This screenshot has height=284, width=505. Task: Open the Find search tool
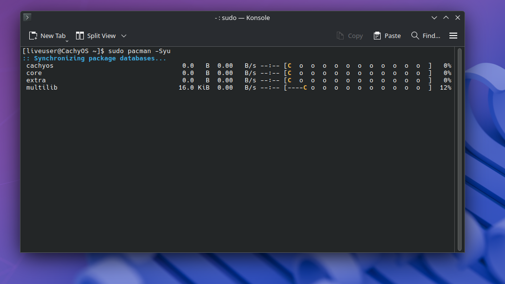click(426, 36)
